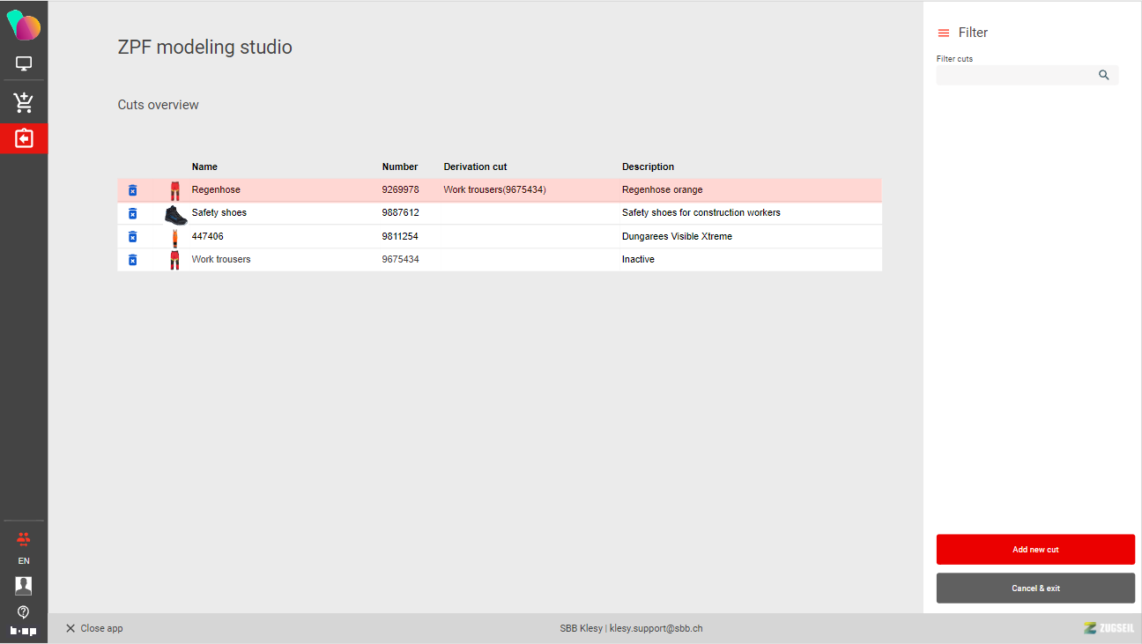The image size is (1142, 644).
Task: Click trash icon for the Safety shoes row
Action: point(132,213)
